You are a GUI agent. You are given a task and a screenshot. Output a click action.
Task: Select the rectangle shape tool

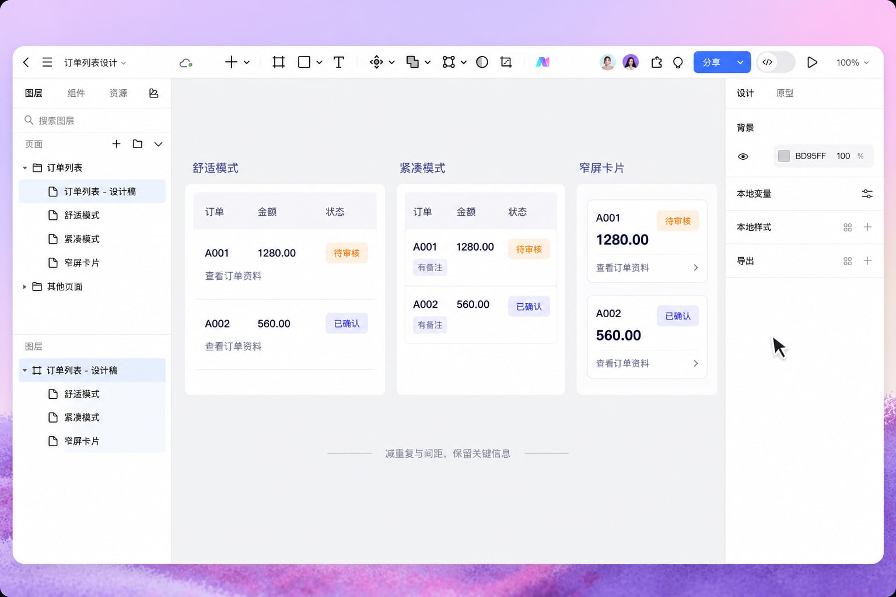point(304,62)
